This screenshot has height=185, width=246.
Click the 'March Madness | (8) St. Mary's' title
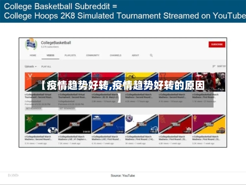(105, 96)
